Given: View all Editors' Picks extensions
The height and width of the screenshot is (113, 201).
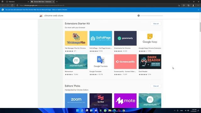Looking at the screenshot, I should (x=156, y=86).
